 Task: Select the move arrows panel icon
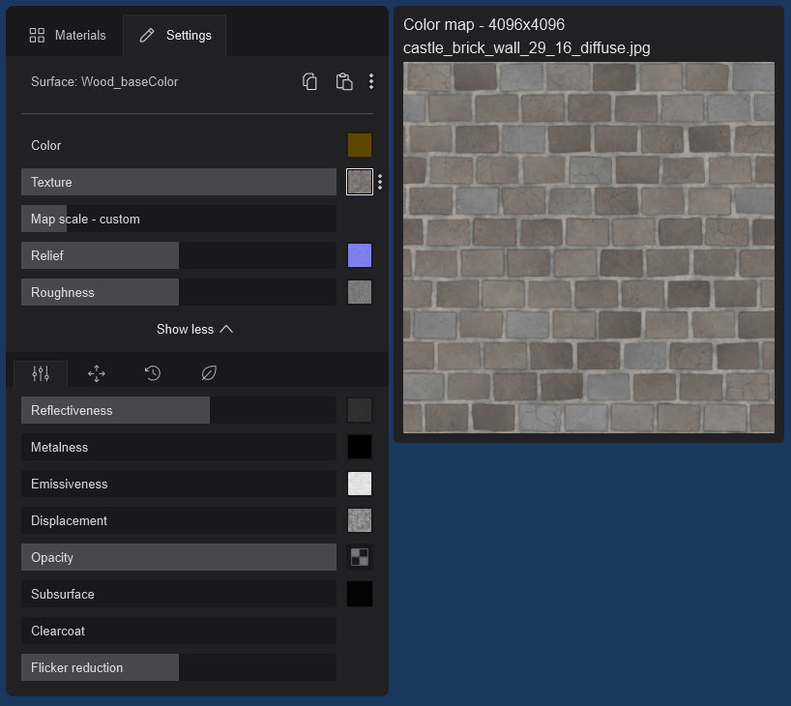(x=96, y=372)
